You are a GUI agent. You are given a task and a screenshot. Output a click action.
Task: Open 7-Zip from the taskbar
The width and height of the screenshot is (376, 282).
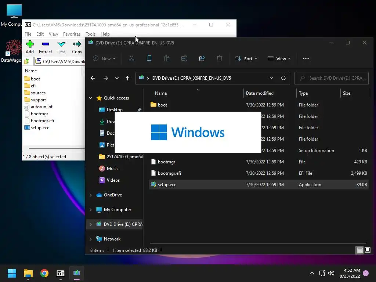point(61,273)
